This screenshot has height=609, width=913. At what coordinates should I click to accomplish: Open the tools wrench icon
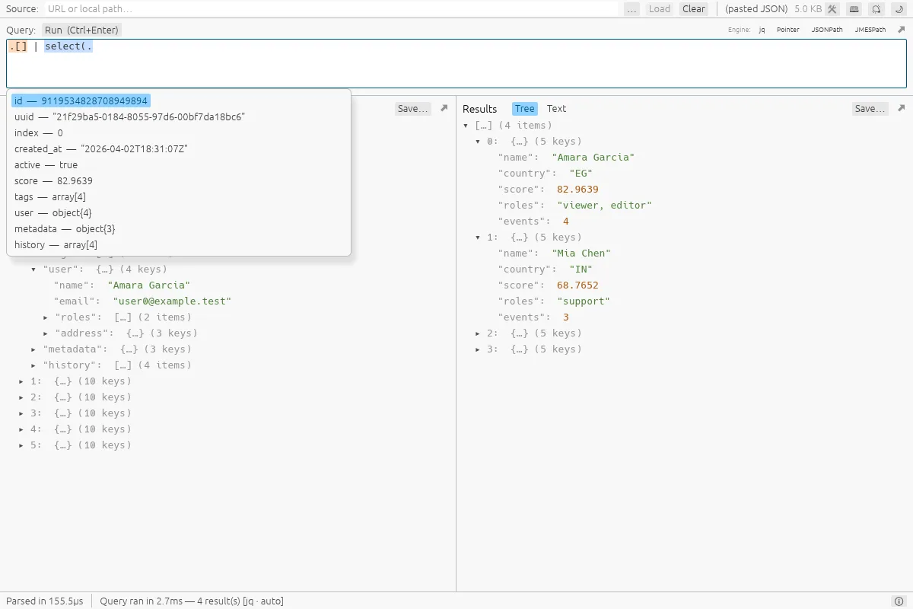[832, 9]
